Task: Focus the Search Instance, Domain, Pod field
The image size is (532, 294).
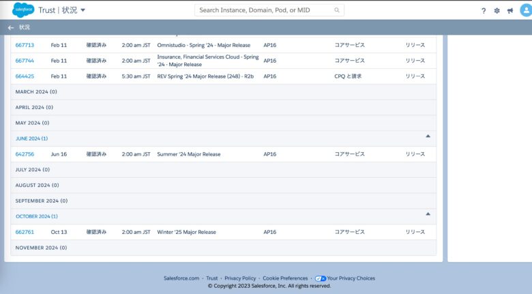Action: (x=269, y=10)
